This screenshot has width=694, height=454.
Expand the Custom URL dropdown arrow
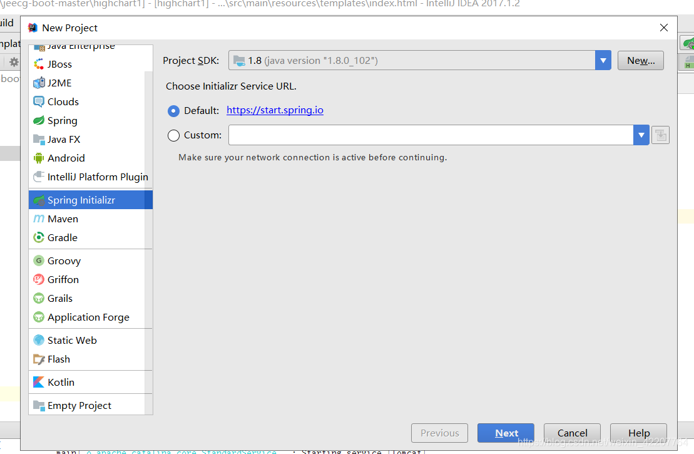pyautogui.click(x=641, y=135)
